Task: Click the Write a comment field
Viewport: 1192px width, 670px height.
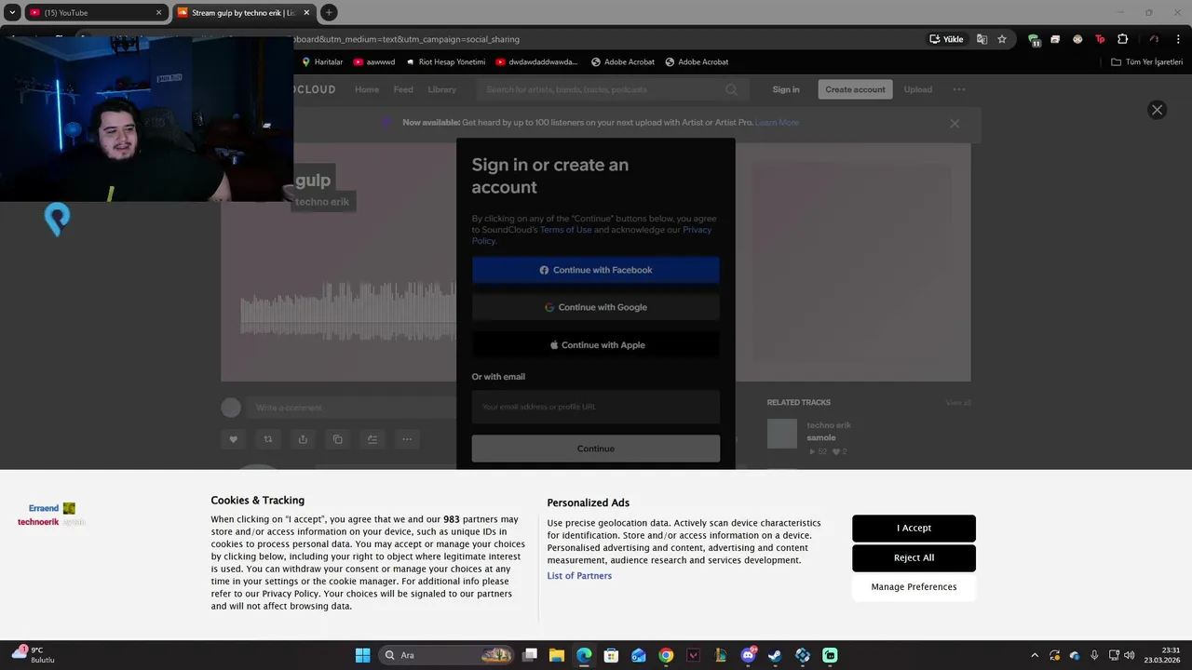Action: [352, 408]
